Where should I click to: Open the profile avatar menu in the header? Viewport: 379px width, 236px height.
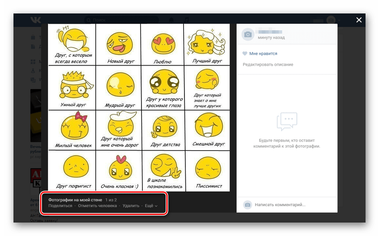(x=332, y=20)
